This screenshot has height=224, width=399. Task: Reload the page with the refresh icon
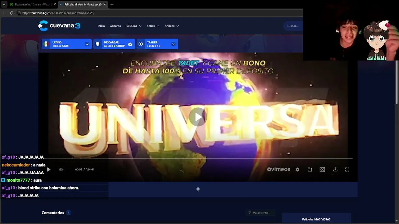pos(12,13)
